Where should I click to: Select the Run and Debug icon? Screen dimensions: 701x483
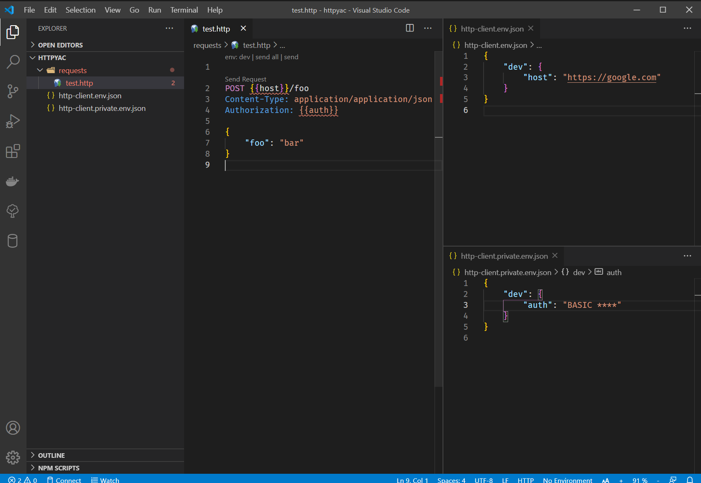[13, 121]
